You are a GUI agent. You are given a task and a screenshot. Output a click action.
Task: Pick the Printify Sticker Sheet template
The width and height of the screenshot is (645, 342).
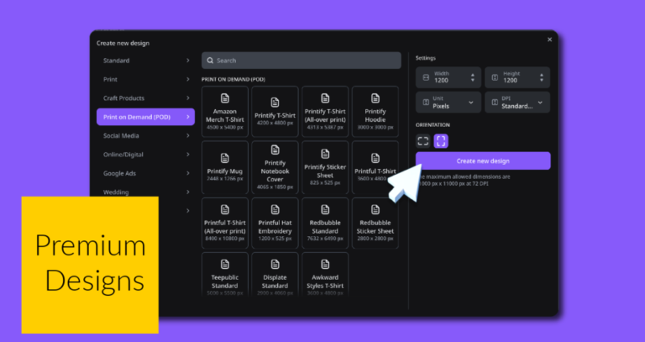[325, 167]
